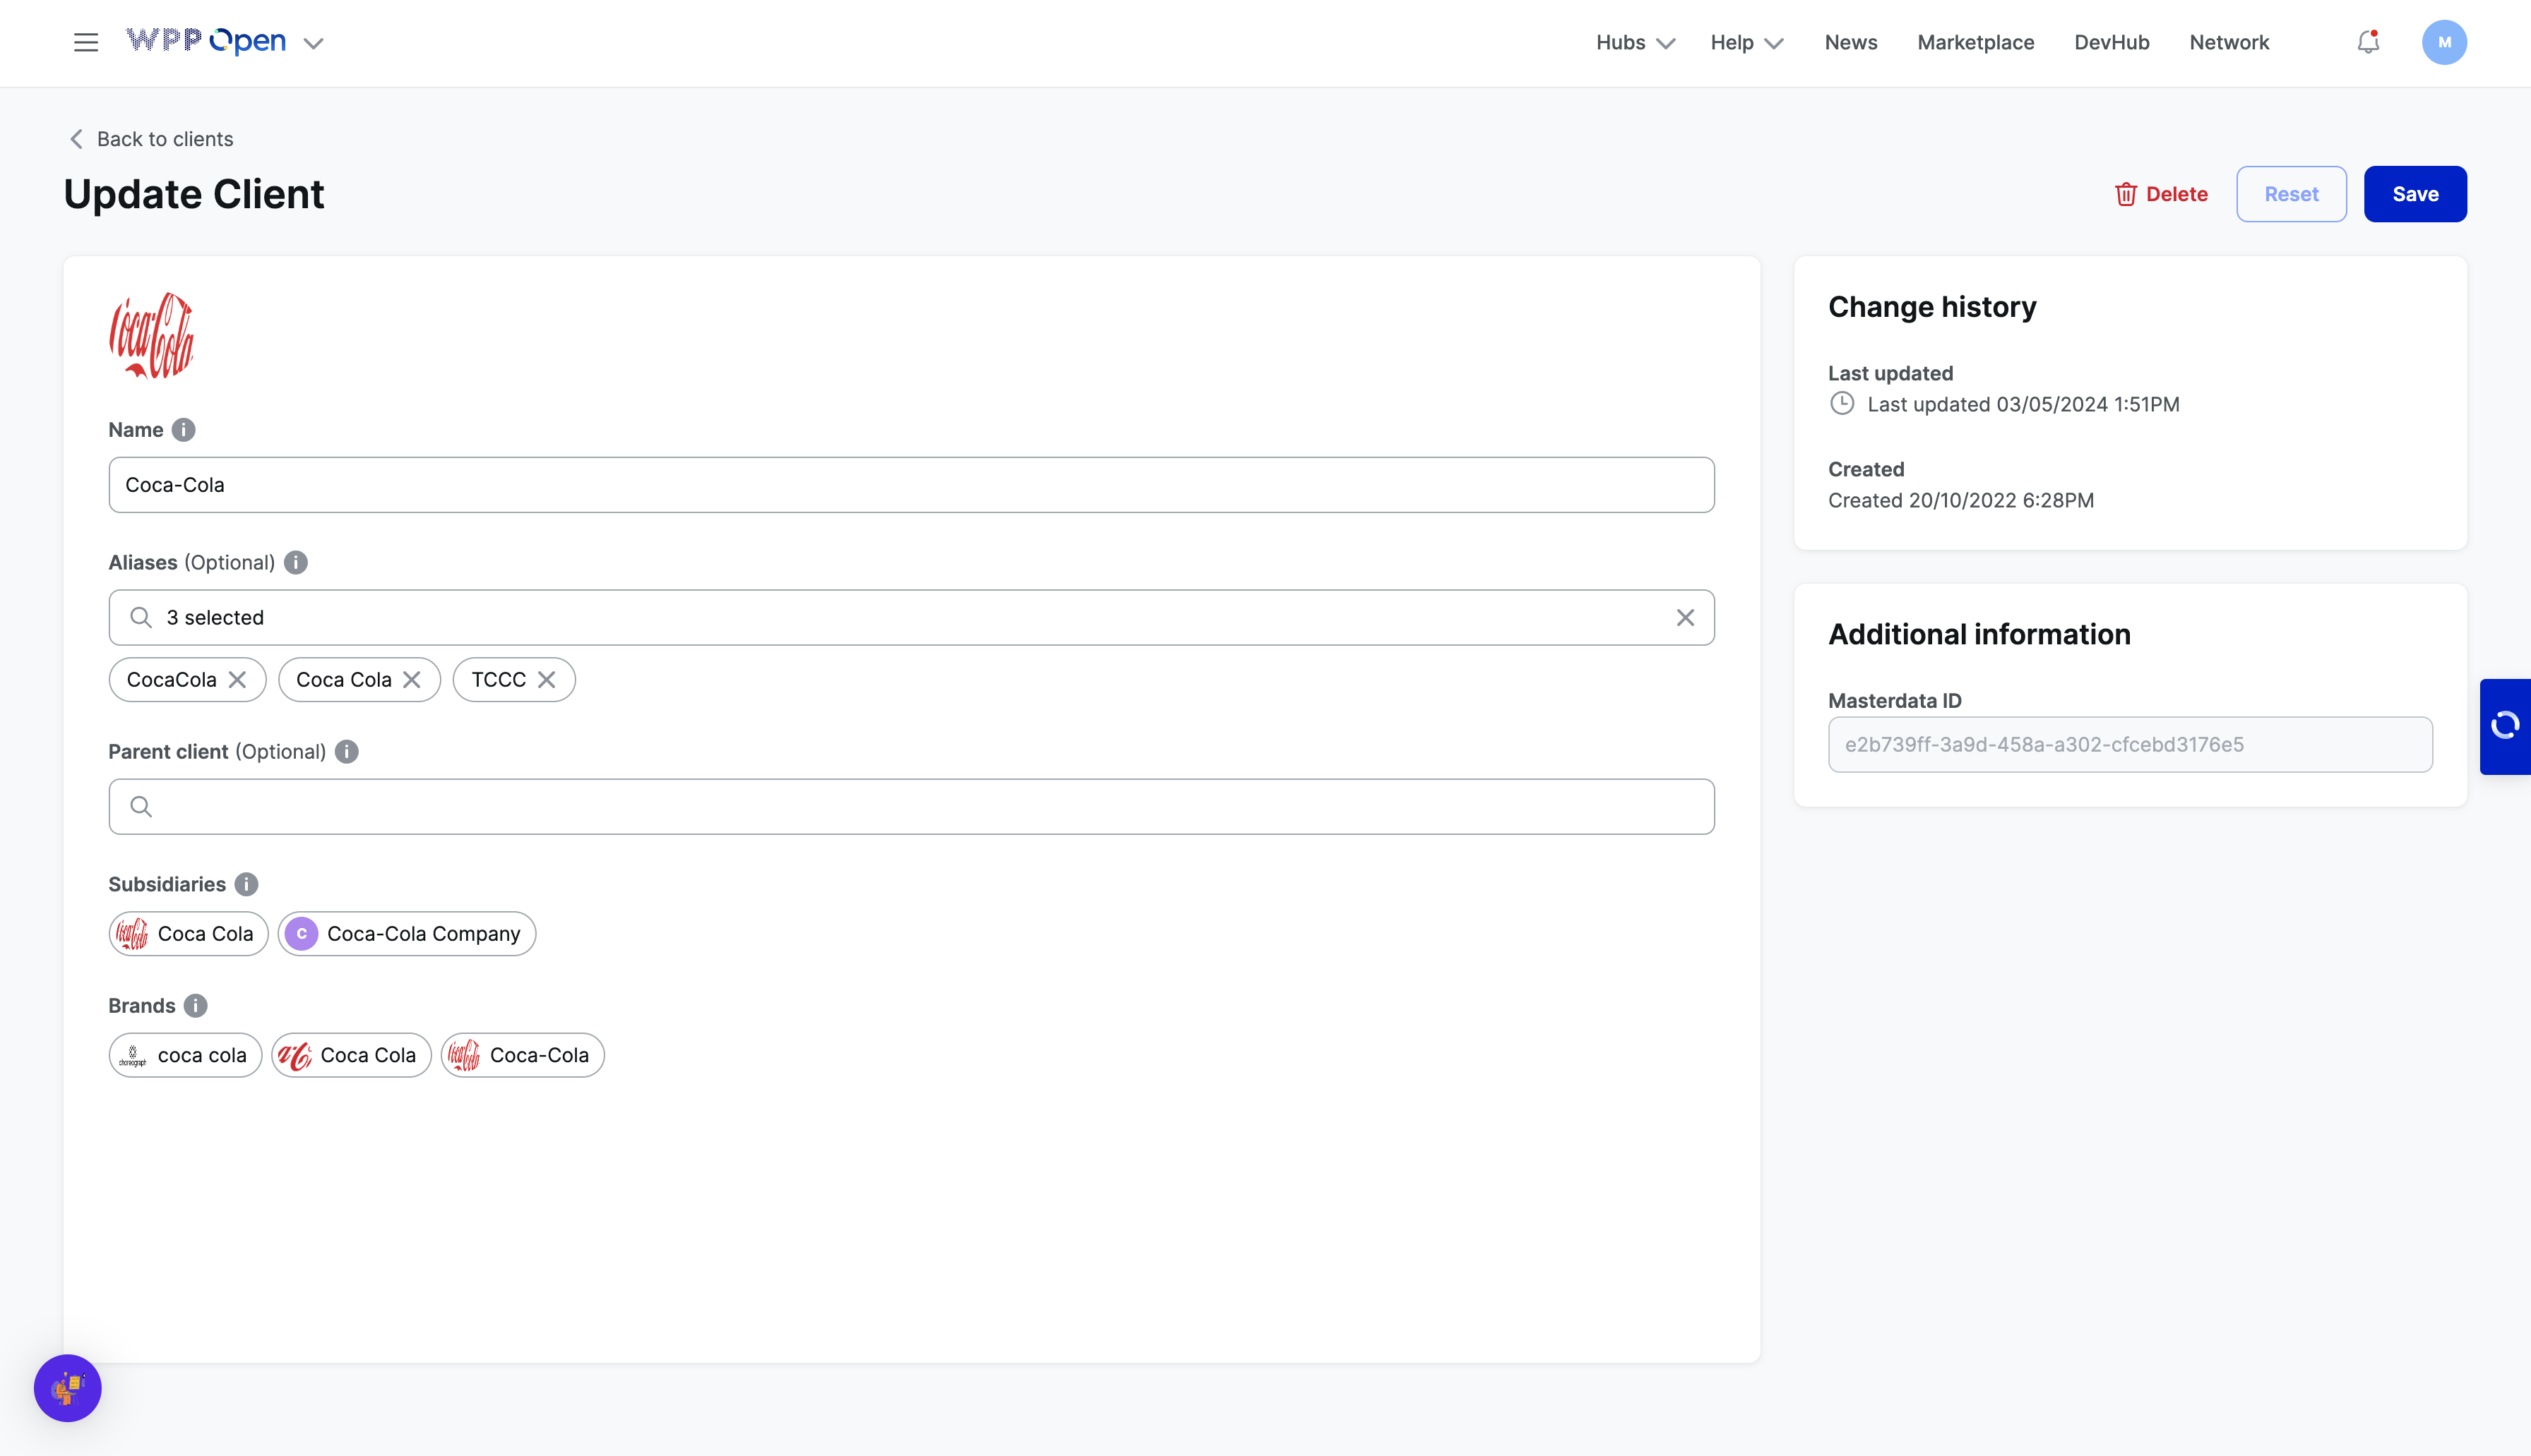Open the purple assistant bubble icon
The height and width of the screenshot is (1456, 2531).
(x=68, y=1388)
